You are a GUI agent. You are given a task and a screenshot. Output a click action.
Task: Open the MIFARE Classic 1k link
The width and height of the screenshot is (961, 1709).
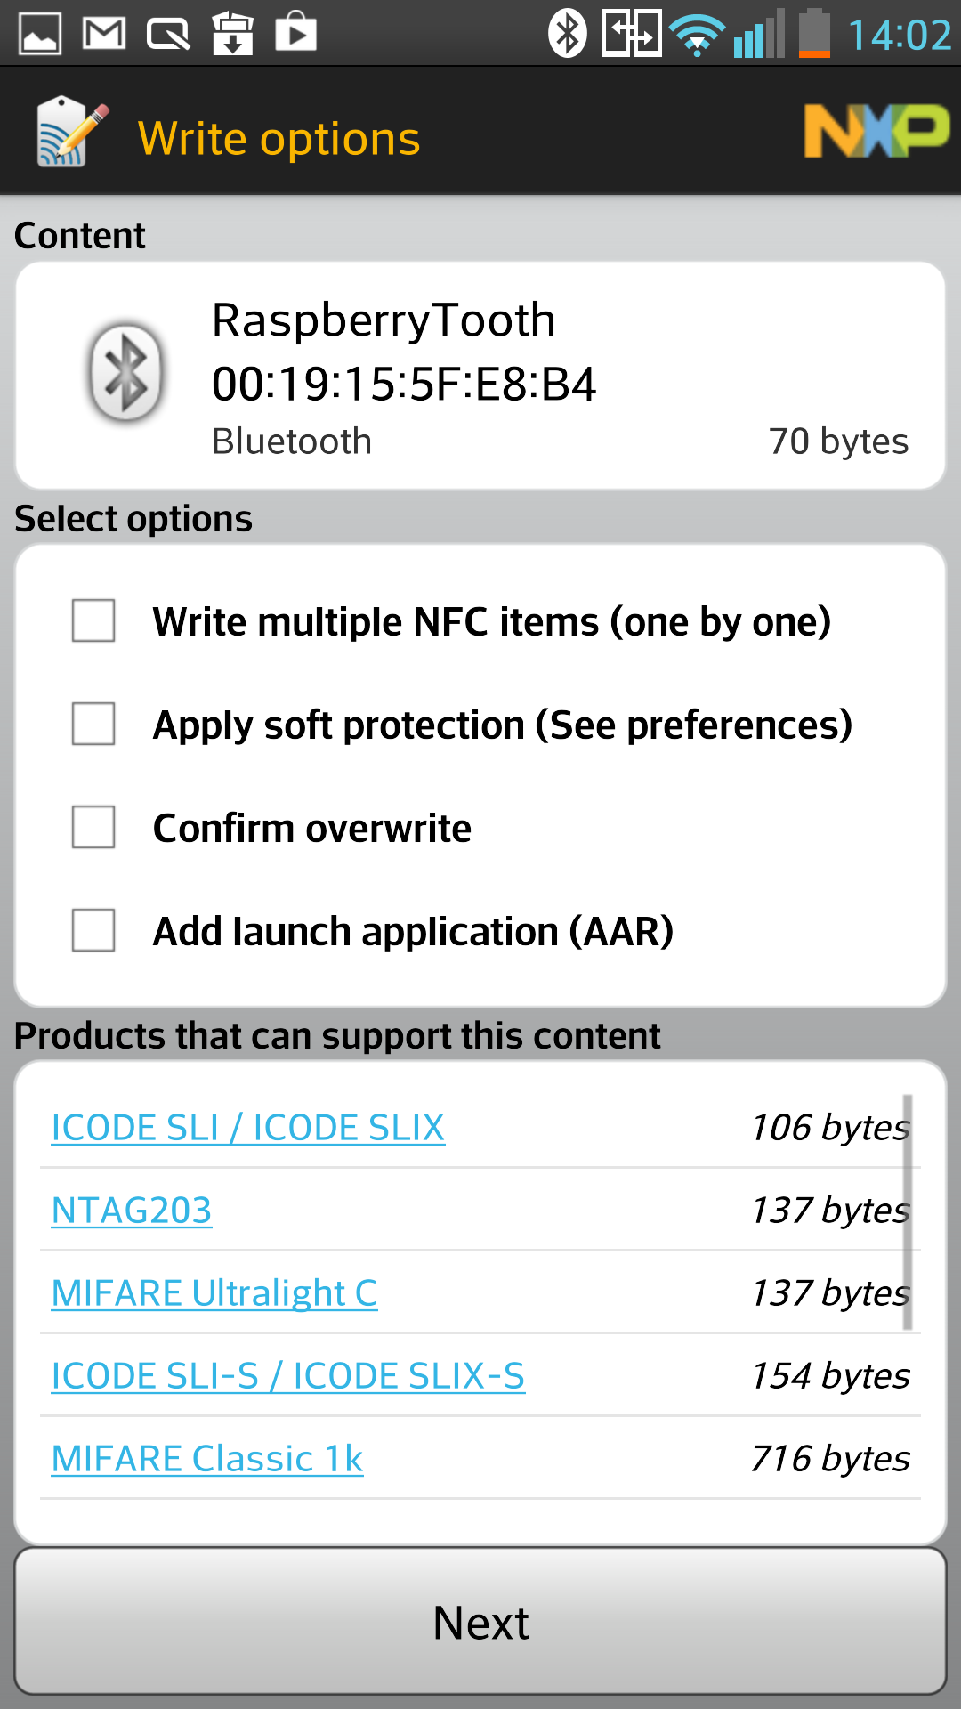point(207,1459)
